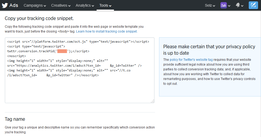This screenshot has height=137, width=261.
Task: Click the privacy policy notice heading
Action: coord(209,50)
